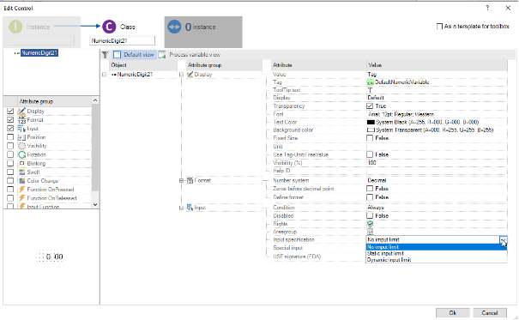Image resolution: width=519 pixels, height=320 pixels.
Task: Click the Areagroup value icon
Action: coord(370,232)
